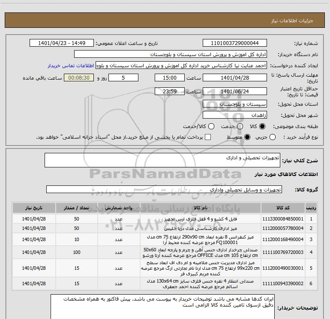Screen dimensions: 330x319
Task: Click the validity time field 23:59
Action: point(170,91)
